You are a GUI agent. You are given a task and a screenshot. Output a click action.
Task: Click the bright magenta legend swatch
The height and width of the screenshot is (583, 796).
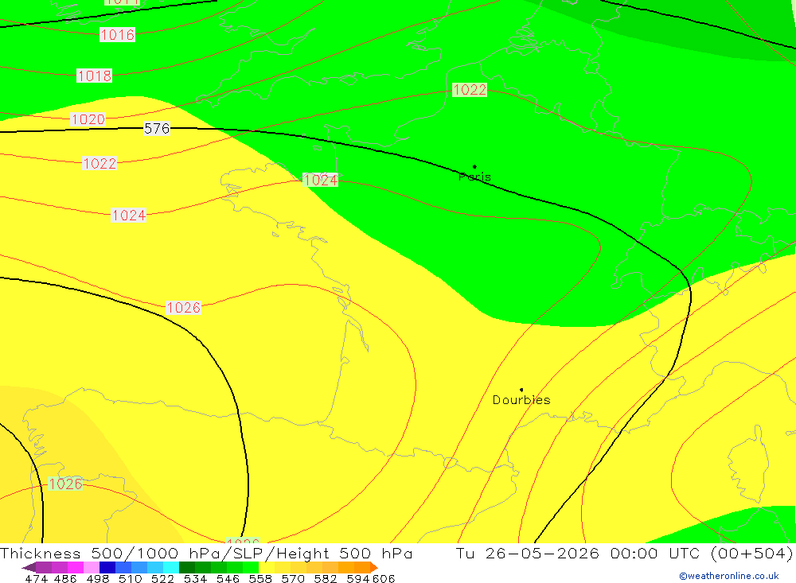pyautogui.click(x=75, y=567)
